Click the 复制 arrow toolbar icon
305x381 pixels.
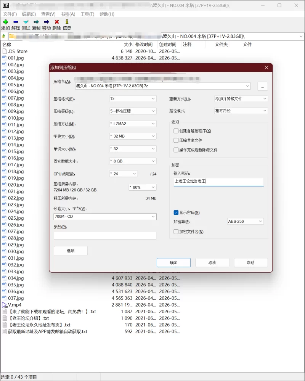point(36,22)
